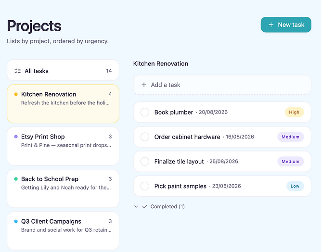Click the Medium badge on Order cabinet hardware
321x252 pixels.
[x=291, y=137]
